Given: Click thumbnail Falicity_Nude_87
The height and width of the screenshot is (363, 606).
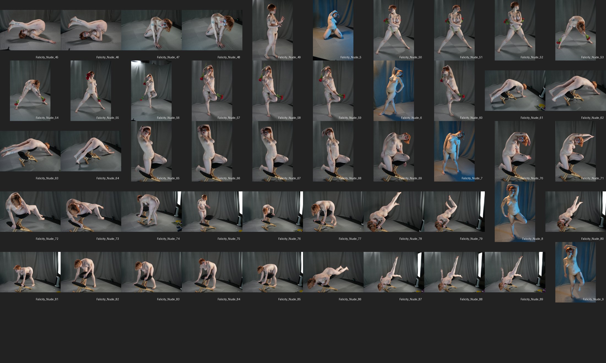Looking at the screenshot, I should tap(394, 272).
